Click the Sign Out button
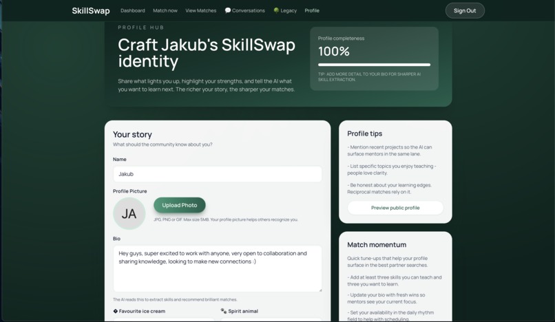 point(465,10)
